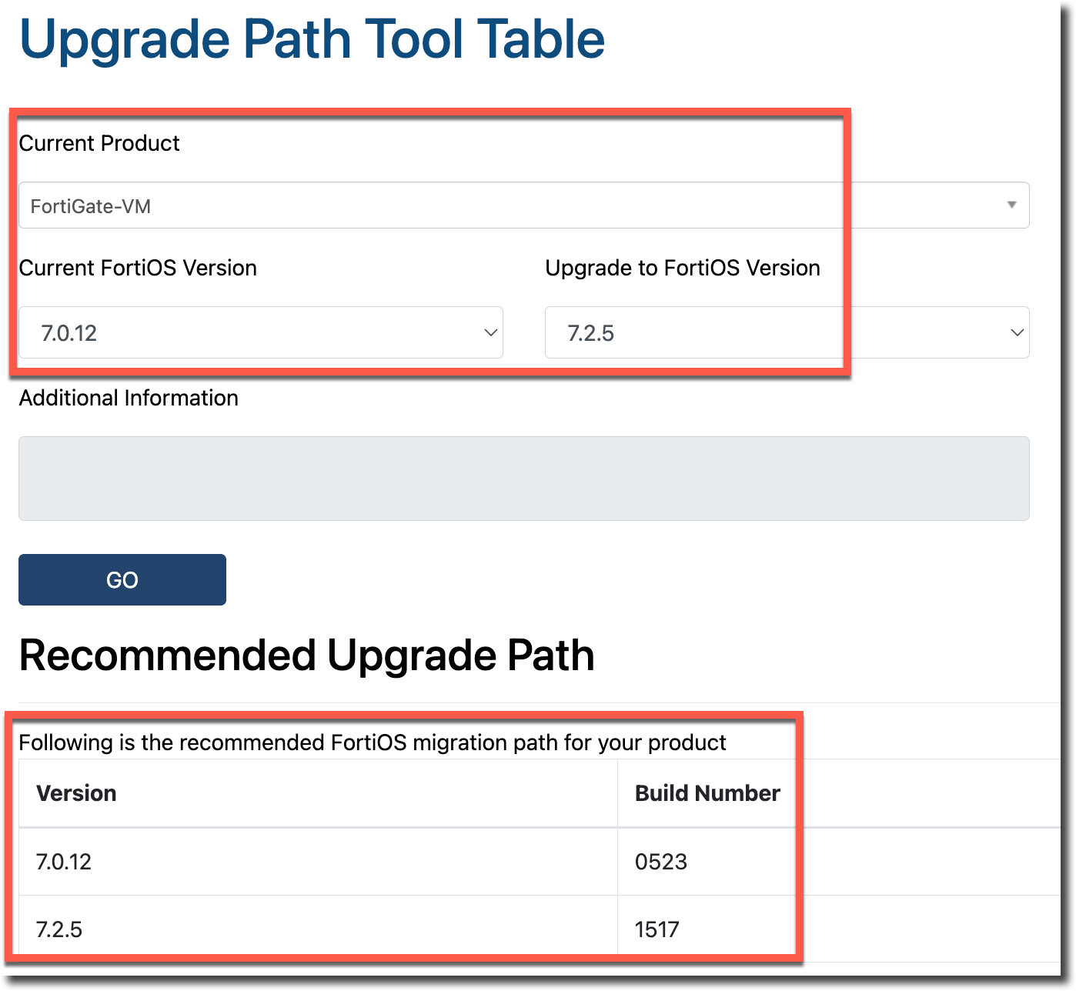Select the 7.0.12 version cell in table
Screen dimensions: 1076x991
tap(64, 862)
